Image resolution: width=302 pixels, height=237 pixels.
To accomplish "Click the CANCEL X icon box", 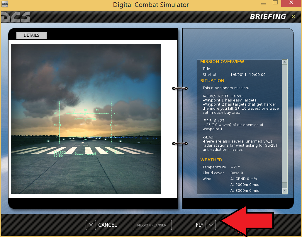I will tap(91, 225).
